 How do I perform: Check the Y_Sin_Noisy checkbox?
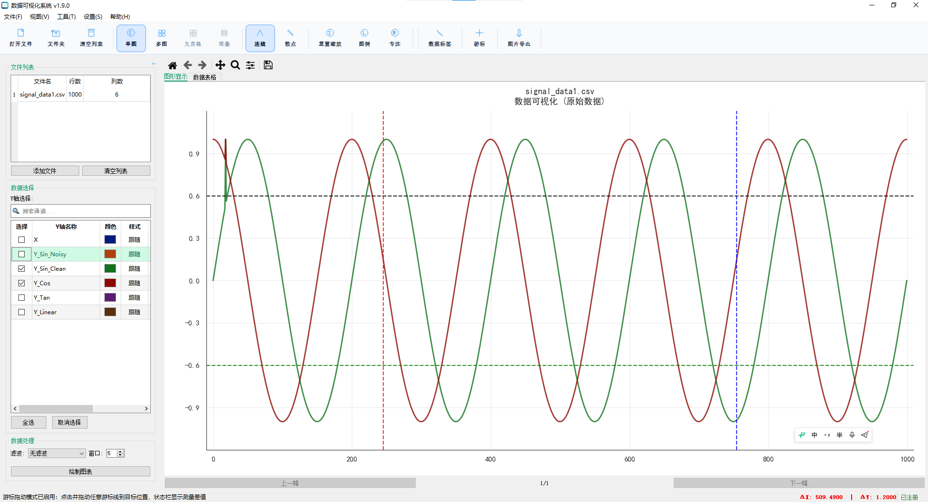pyautogui.click(x=21, y=254)
